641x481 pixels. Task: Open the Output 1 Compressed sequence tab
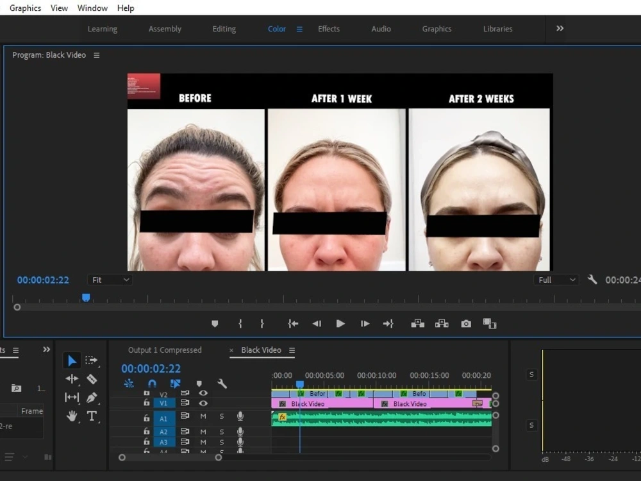(165, 350)
